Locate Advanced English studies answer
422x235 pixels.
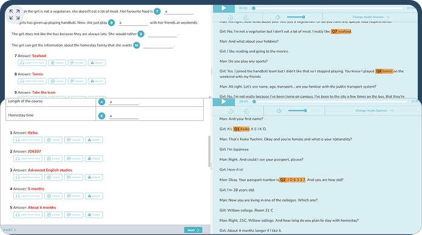(x=53, y=178)
